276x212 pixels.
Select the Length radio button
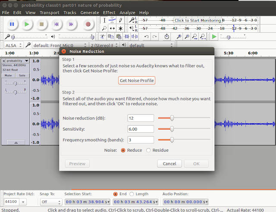coord(132,194)
